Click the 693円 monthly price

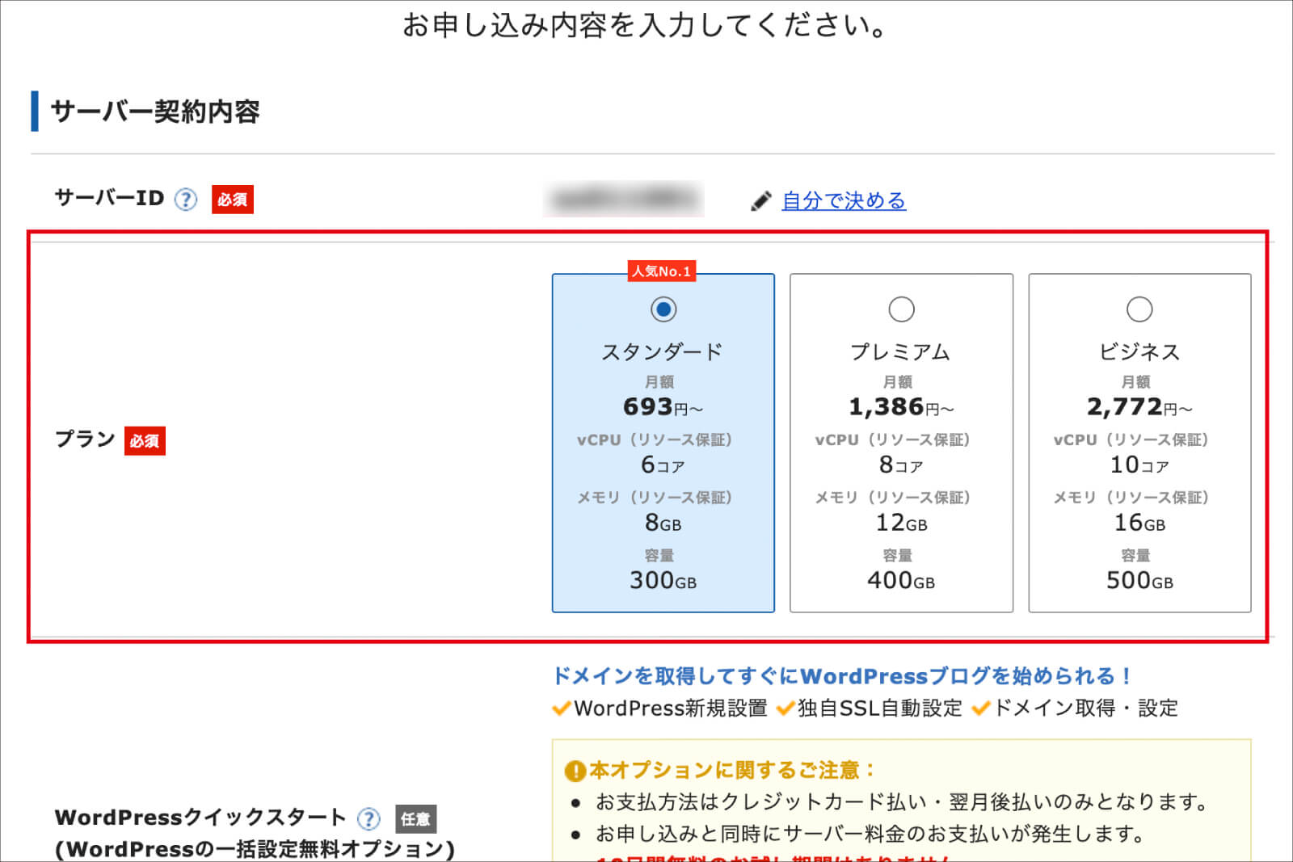[663, 407]
